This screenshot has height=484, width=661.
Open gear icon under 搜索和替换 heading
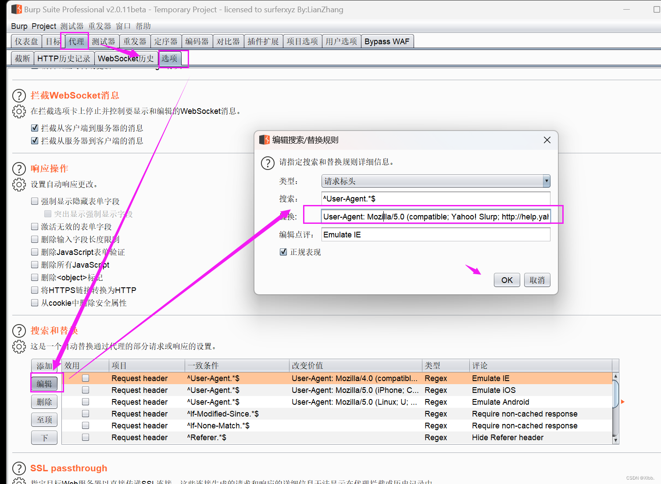(19, 346)
